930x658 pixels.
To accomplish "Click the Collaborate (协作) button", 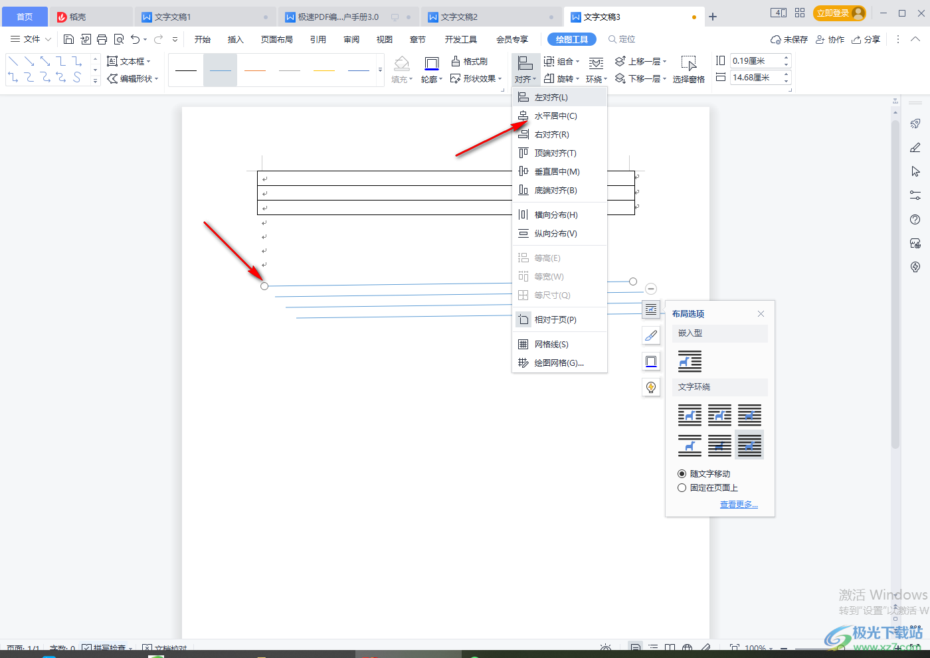I will pyautogui.click(x=830, y=39).
